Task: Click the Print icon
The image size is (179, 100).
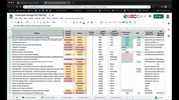Action: [x=18, y=22]
